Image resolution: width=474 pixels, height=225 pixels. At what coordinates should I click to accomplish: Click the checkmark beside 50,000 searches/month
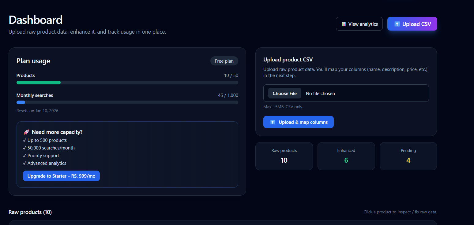(24, 148)
